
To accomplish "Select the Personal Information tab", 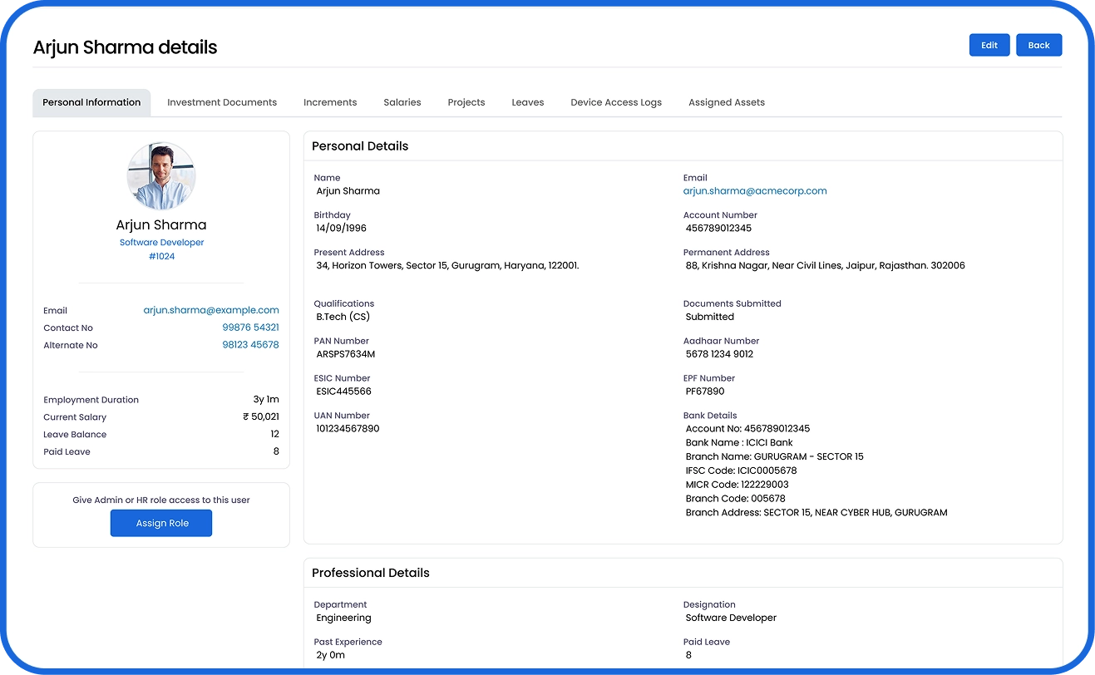I will 91,102.
